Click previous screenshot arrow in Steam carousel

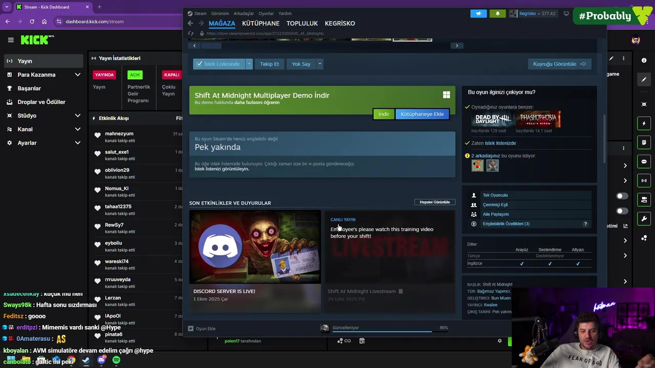(x=194, y=45)
